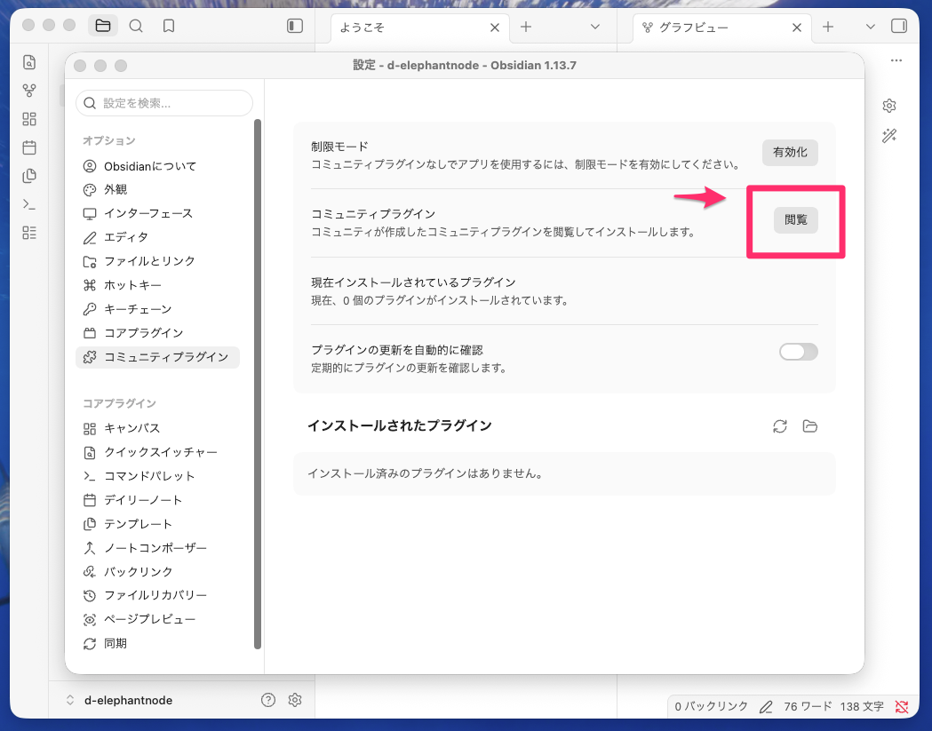Switch to the ようこそ tab
Viewport: 932px width, 731px height.
coord(419,28)
